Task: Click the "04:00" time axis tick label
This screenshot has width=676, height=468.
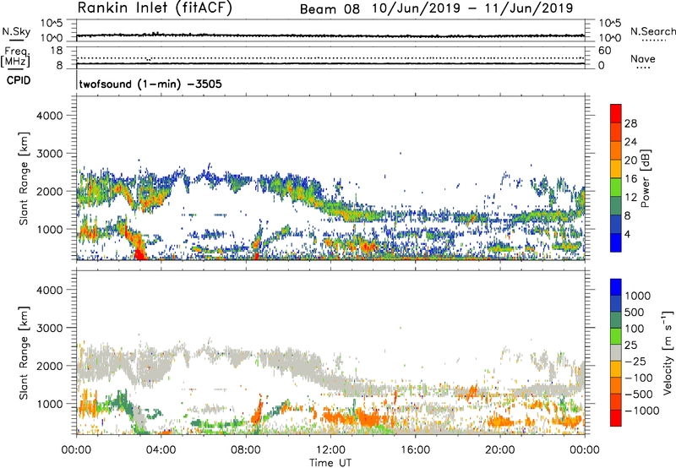Action: point(161,450)
